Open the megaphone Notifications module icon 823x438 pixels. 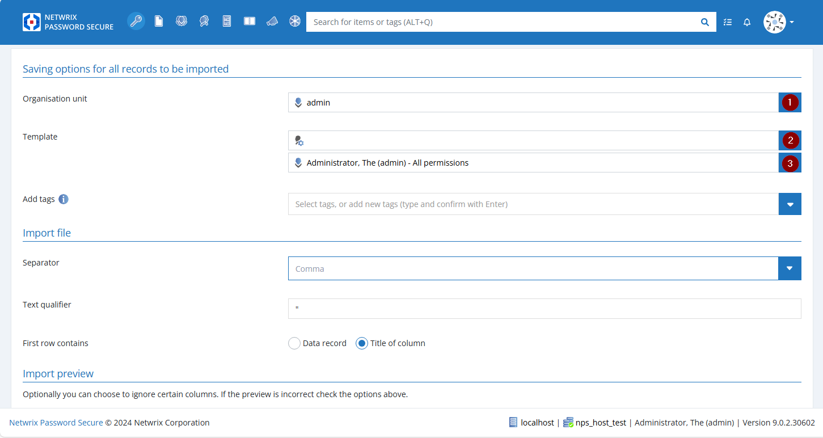point(272,22)
